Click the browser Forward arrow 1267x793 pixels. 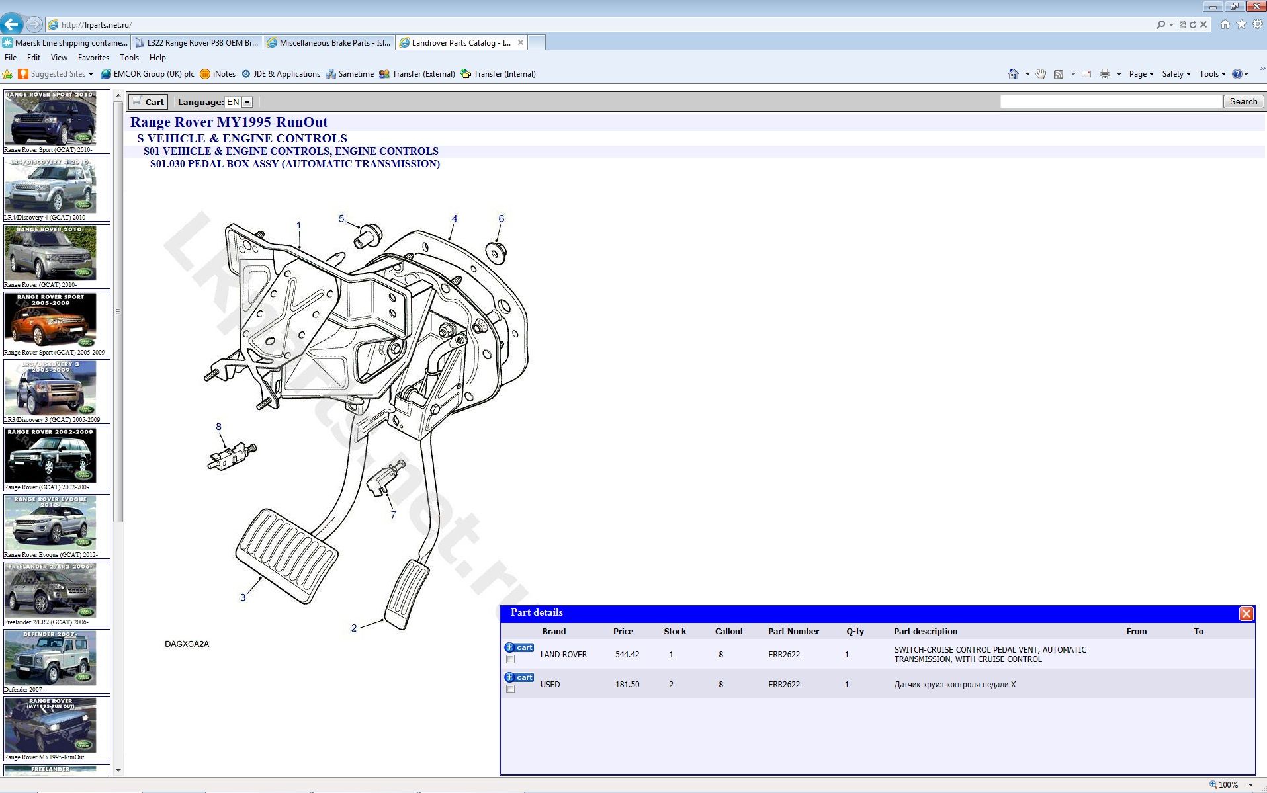pyautogui.click(x=34, y=24)
